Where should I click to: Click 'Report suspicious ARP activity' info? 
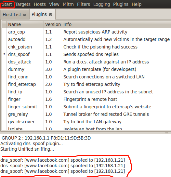click(95, 32)
